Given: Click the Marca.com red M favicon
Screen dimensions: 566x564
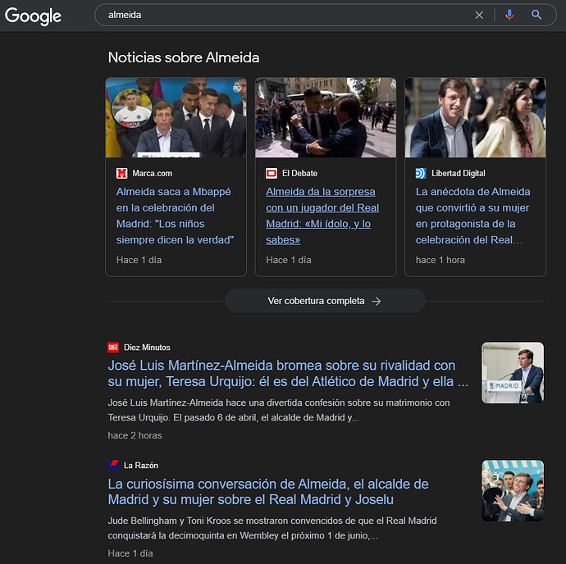Looking at the screenshot, I should pyautogui.click(x=121, y=174).
